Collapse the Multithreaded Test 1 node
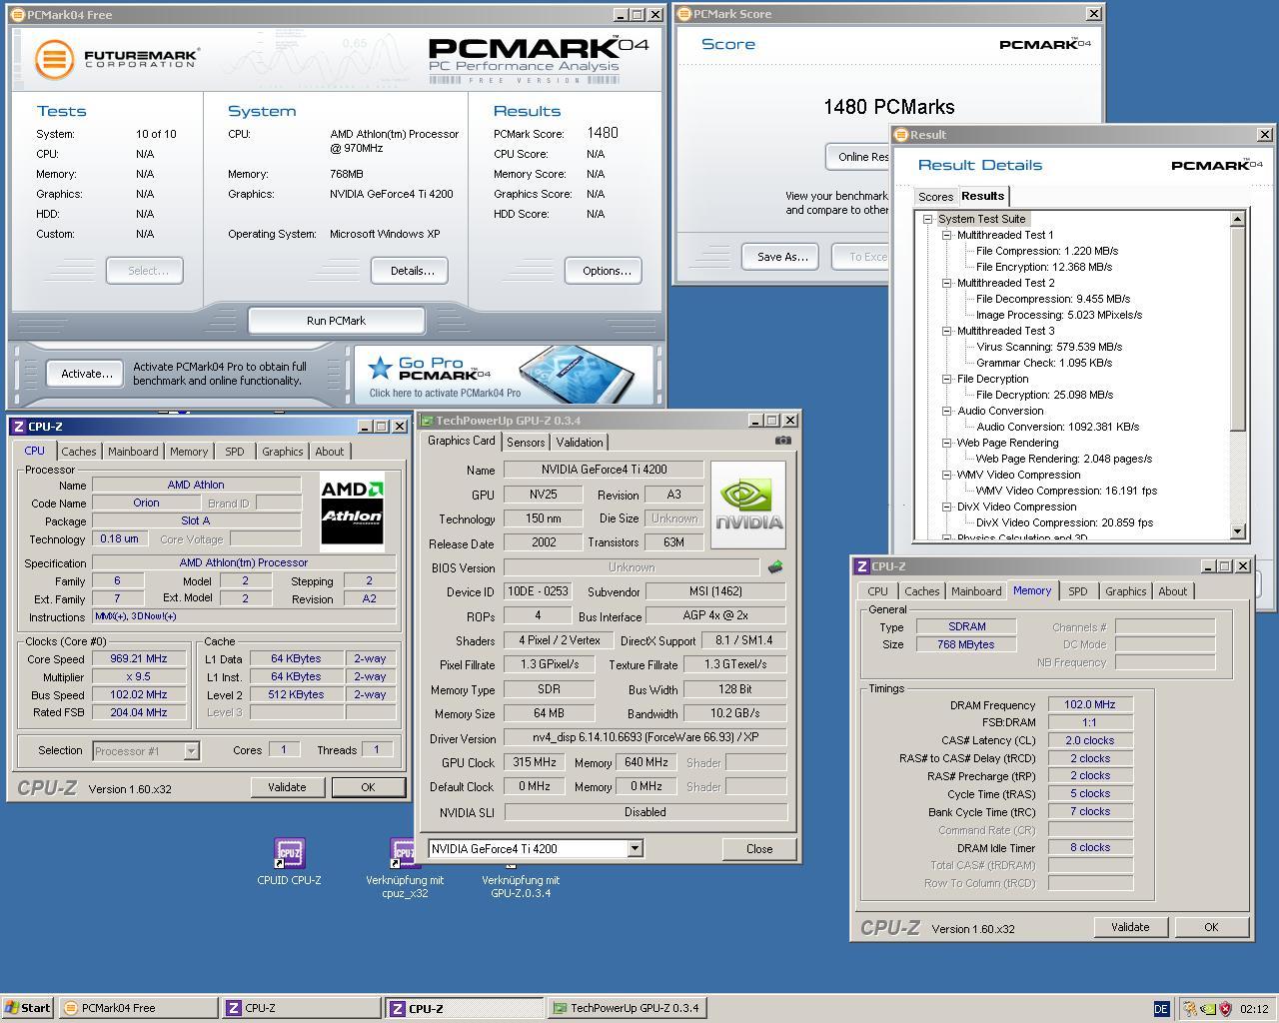 [x=947, y=235]
